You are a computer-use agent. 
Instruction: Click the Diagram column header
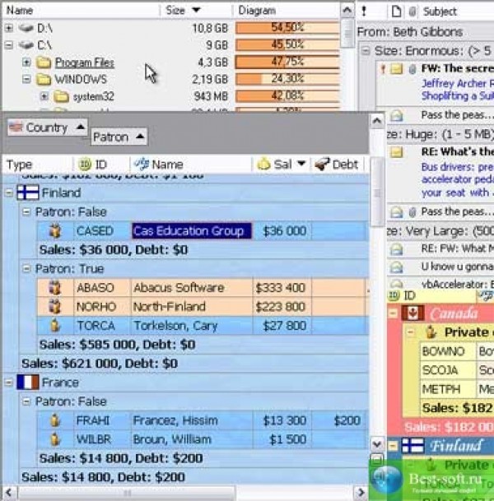click(x=287, y=11)
